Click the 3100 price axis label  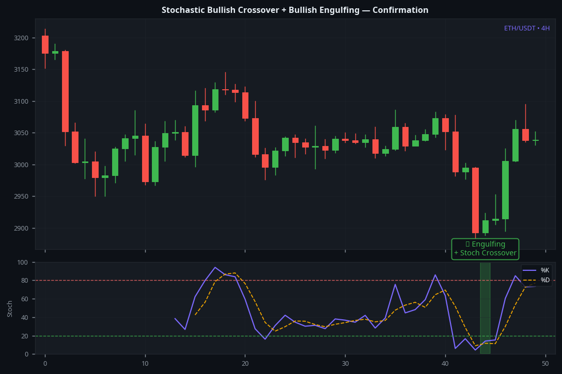(21, 101)
